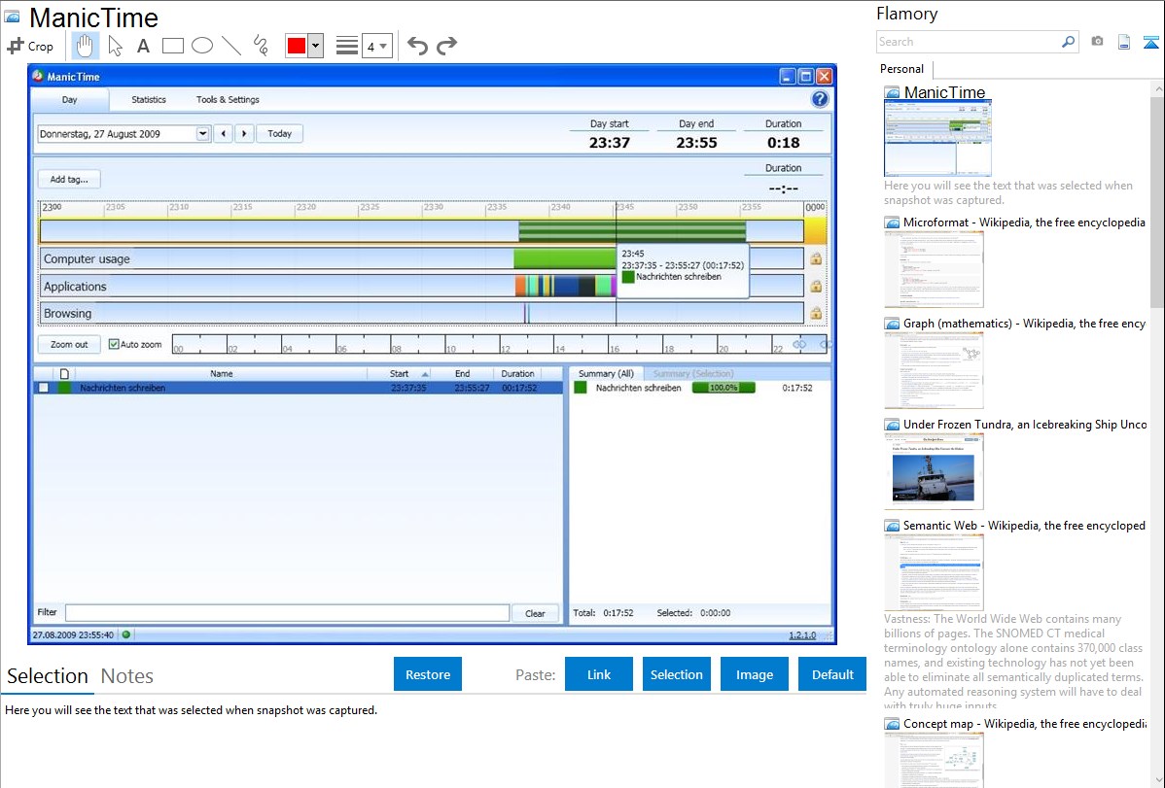
Task: Click the Clear filter button
Action: pos(535,613)
